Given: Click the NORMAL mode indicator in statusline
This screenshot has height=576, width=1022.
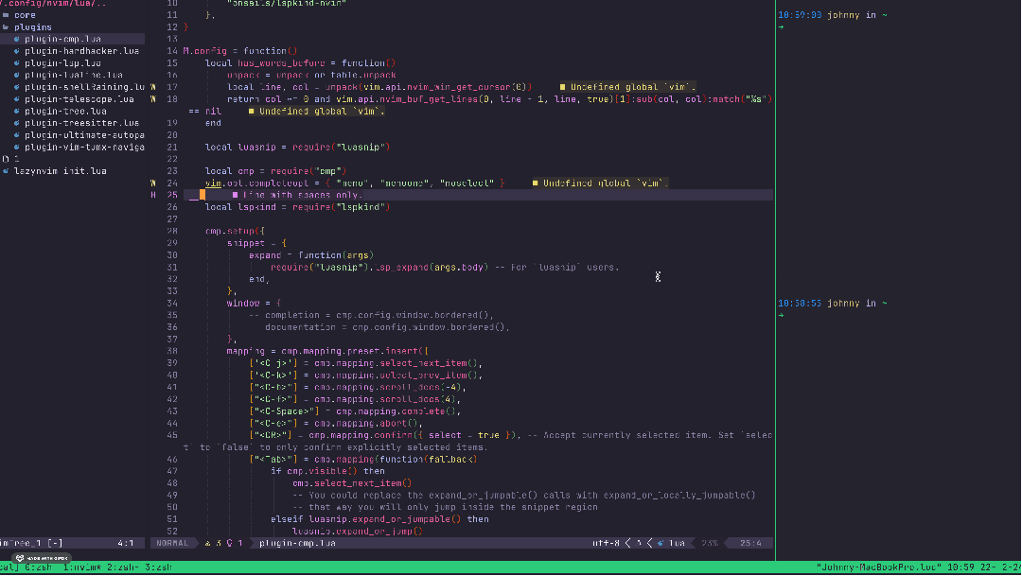Looking at the screenshot, I should [x=172, y=543].
